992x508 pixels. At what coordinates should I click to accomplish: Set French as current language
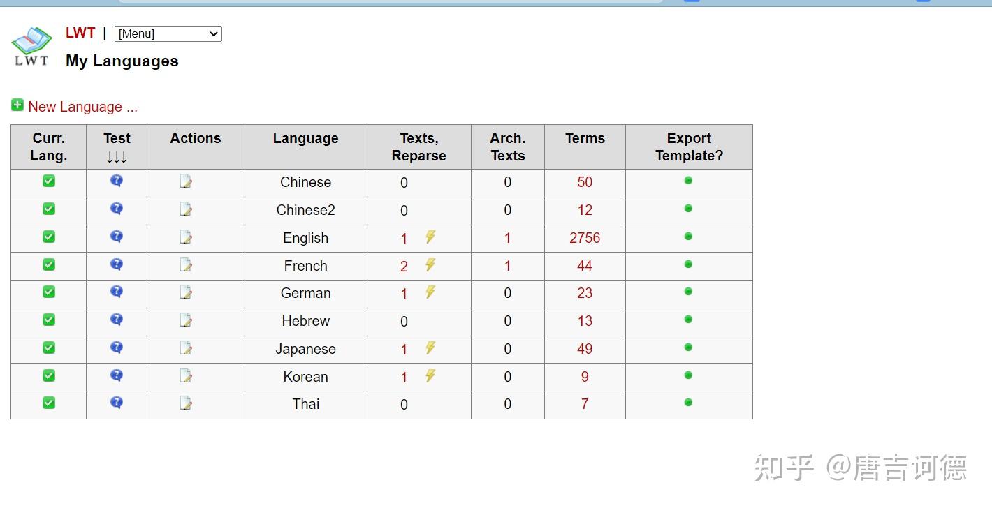[x=49, y=264]
